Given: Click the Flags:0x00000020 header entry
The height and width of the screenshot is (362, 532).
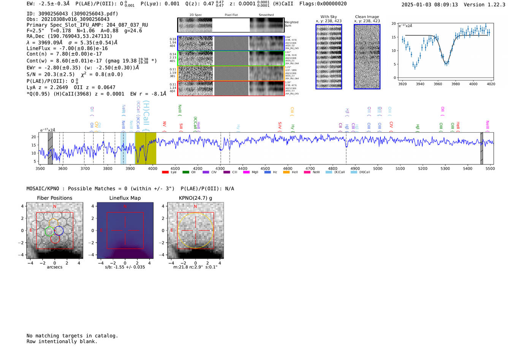Looking at the screenshot, I should click(x=323, y=4).
